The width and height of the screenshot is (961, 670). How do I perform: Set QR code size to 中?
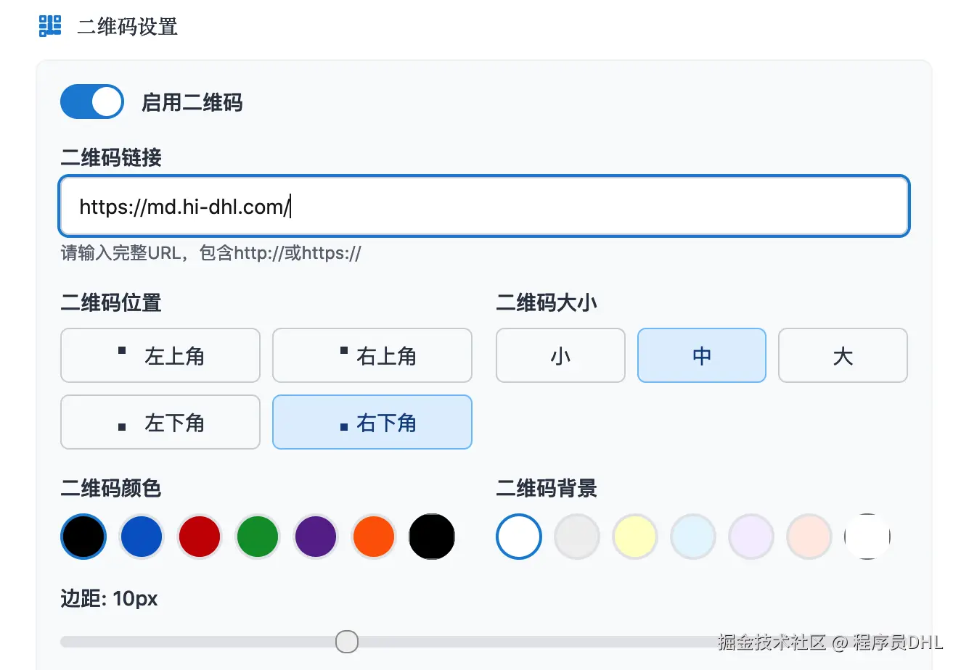[x=702, y=355]
